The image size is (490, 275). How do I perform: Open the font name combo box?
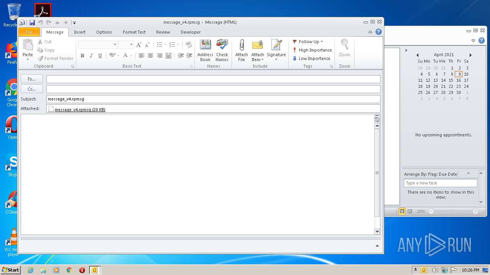98,45
